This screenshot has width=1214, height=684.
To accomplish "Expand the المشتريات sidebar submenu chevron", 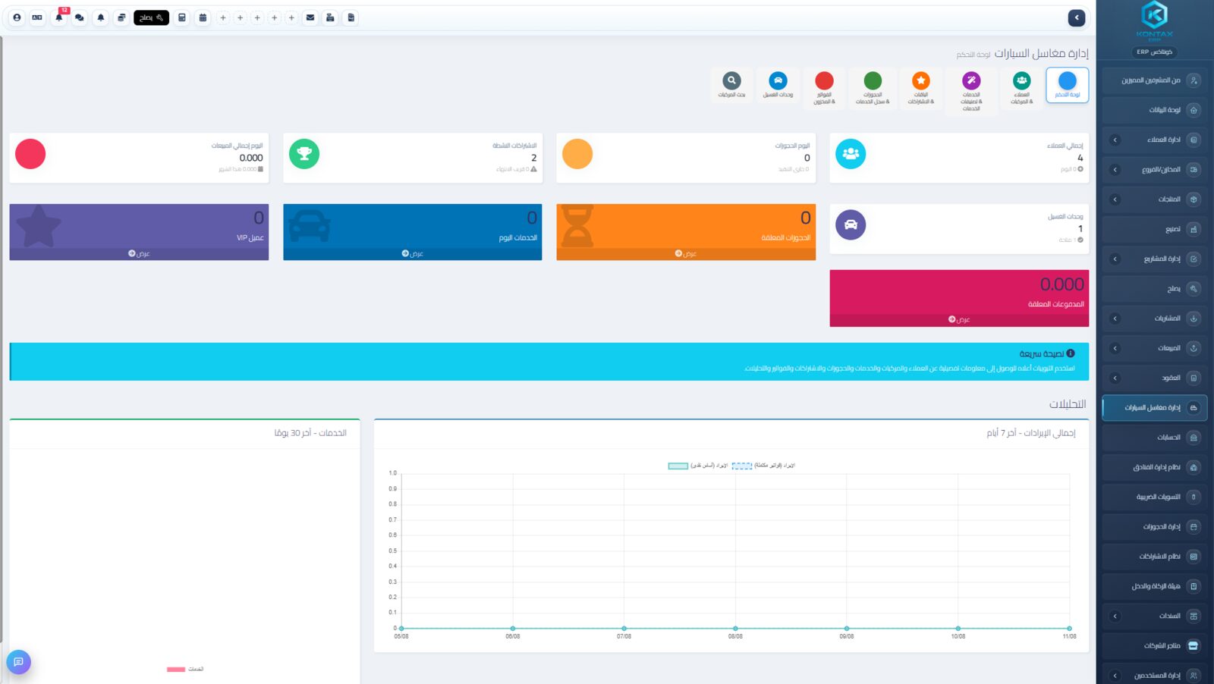I will tap(1115, 318).
